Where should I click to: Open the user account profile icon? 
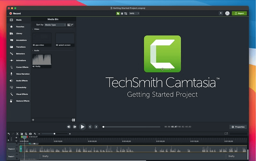point(227,13)
